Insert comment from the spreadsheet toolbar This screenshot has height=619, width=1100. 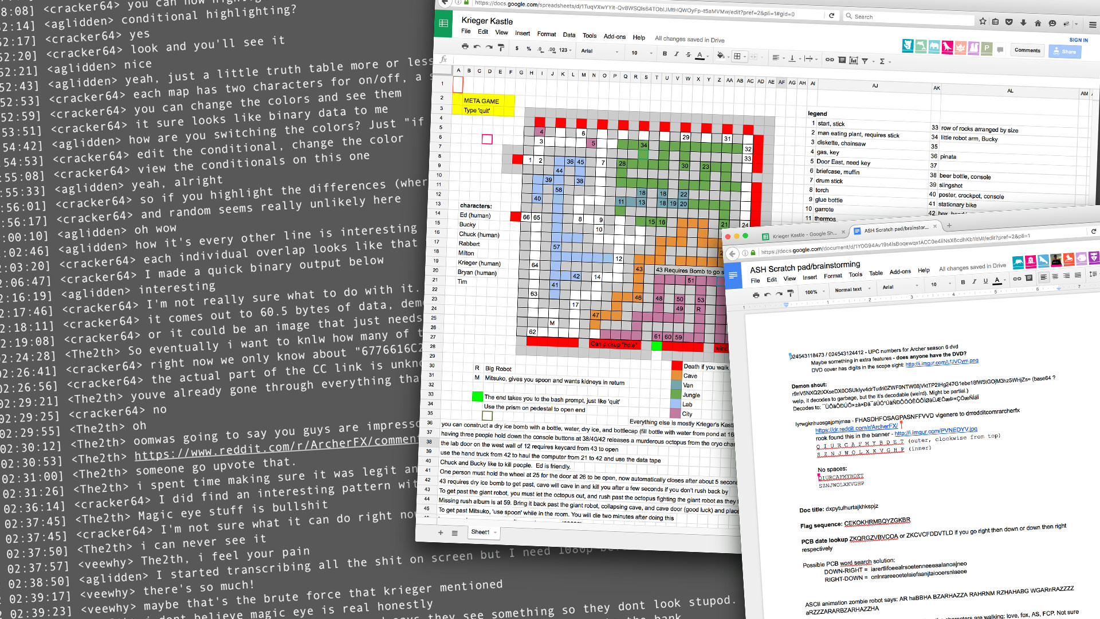842,60
